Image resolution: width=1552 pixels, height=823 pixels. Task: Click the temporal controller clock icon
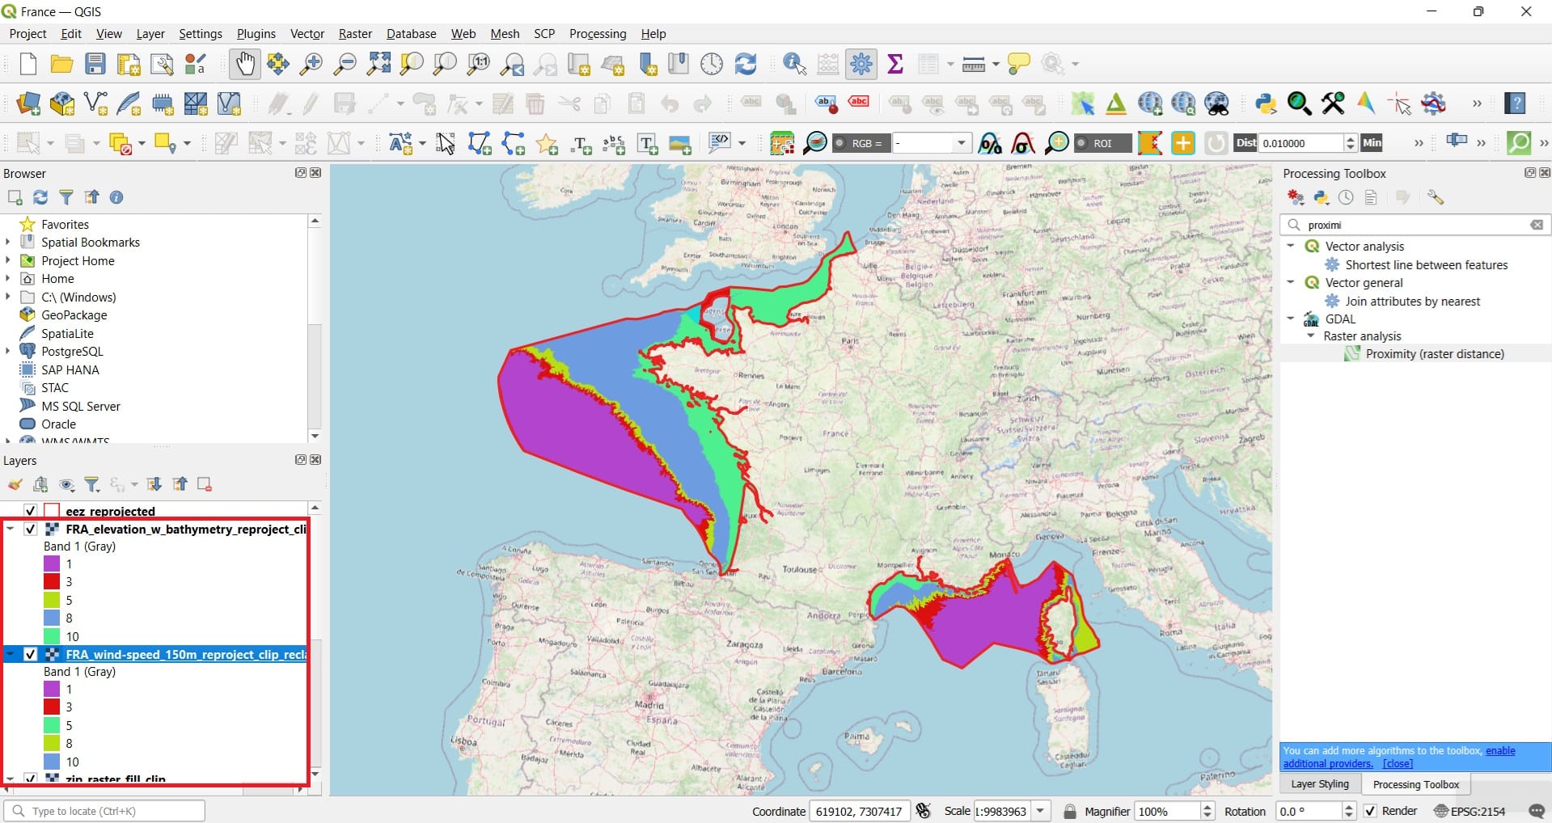[712, 64]
